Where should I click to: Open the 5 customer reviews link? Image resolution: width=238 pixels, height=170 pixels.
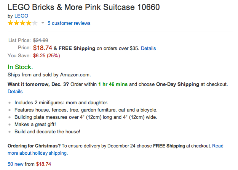point(69,23)
